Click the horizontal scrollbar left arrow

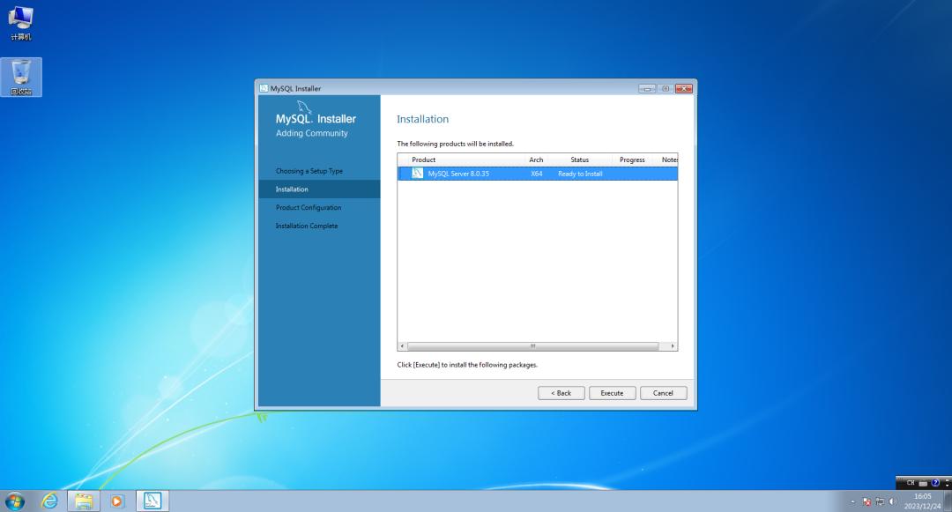[402, 345]
